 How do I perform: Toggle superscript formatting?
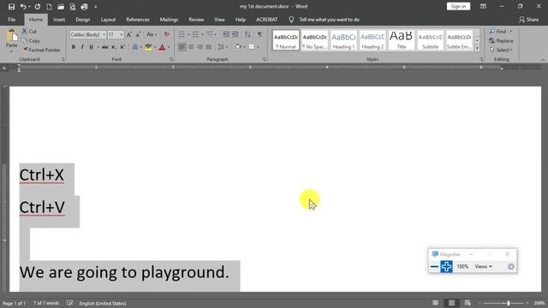122,47
